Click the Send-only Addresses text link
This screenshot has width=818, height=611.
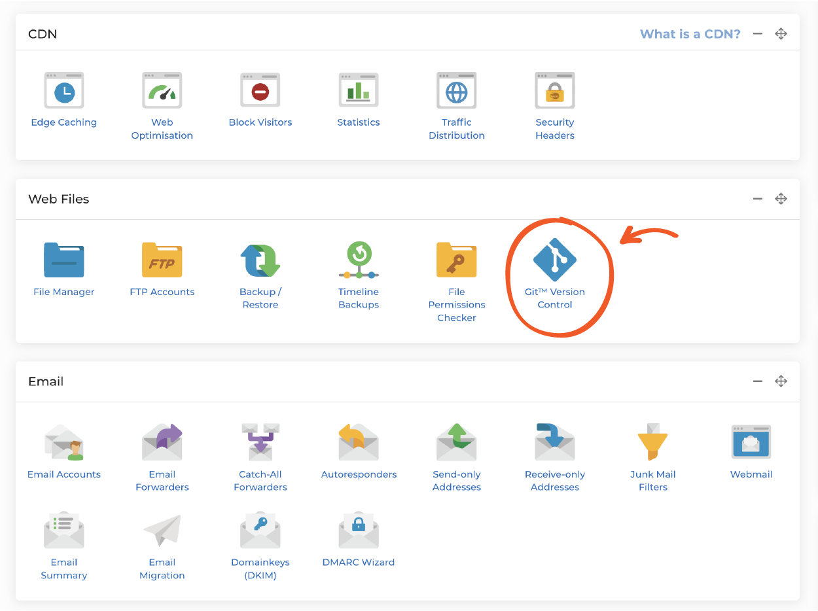pos(457,481)
